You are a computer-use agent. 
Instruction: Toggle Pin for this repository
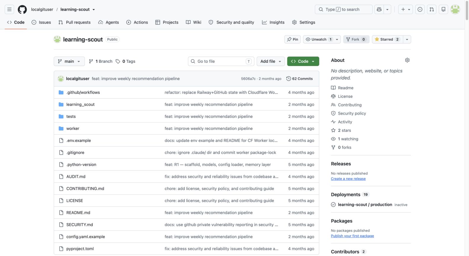click(x=293, y=39)
